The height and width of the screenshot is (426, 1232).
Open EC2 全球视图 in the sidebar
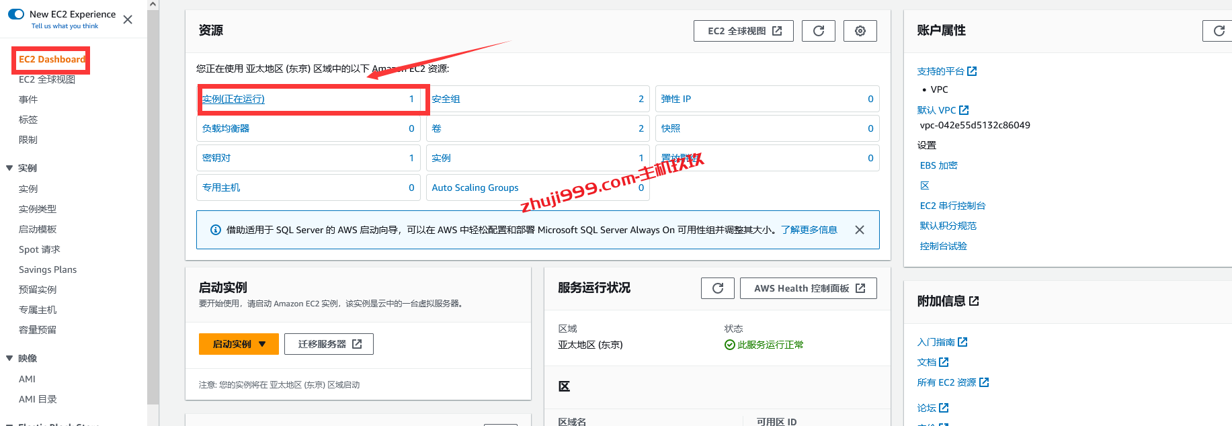click(47, 79)
